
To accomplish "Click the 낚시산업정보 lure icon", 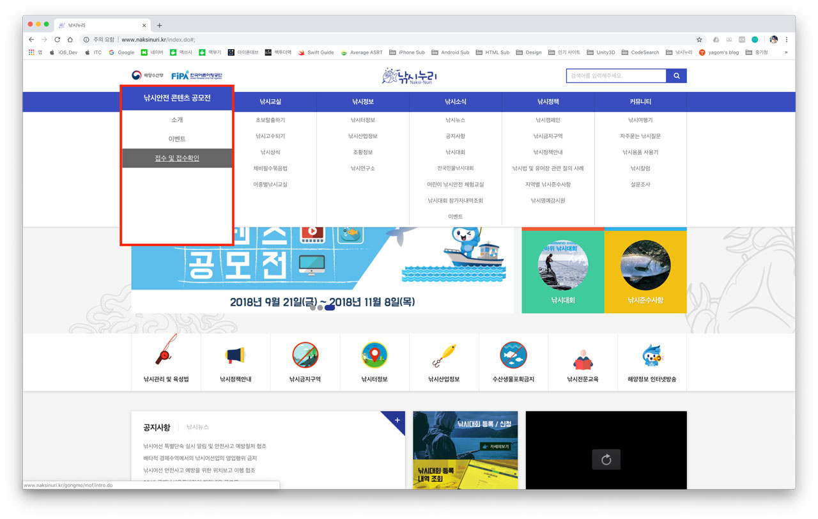I will click(444, 355).
